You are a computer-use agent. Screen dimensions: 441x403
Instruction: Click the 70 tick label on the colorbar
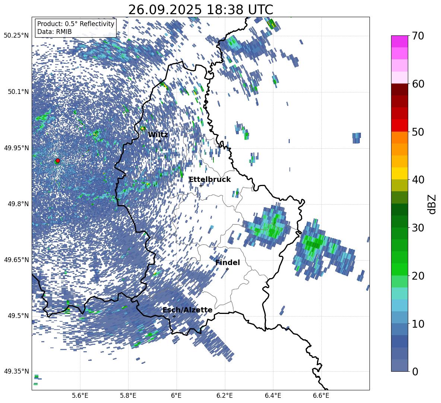[418, 36]
